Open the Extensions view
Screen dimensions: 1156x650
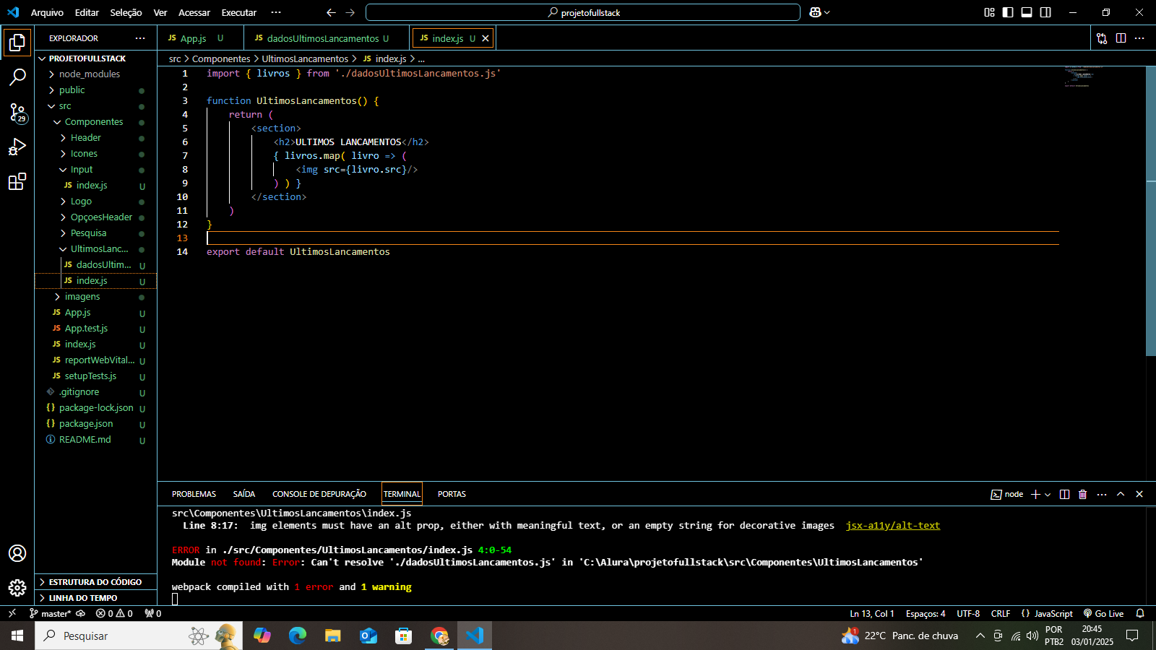17,181
